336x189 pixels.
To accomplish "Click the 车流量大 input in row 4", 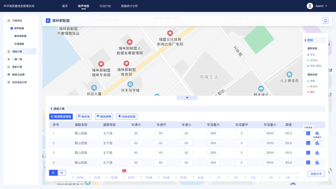I will click(213, 162).
